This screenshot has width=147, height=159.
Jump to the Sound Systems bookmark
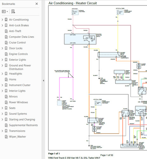(18, 114)
